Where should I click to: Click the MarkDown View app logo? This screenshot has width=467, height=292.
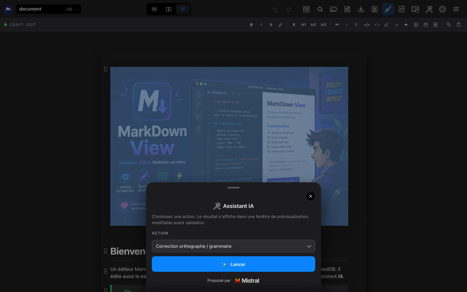pyautogui.click(x=9, y=9)
